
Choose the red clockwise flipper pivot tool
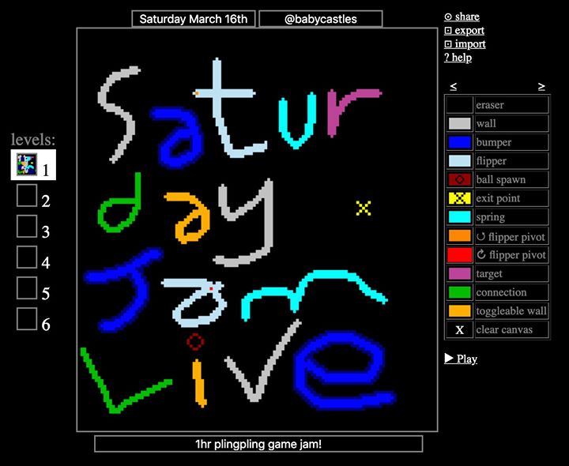click(459, 255)
